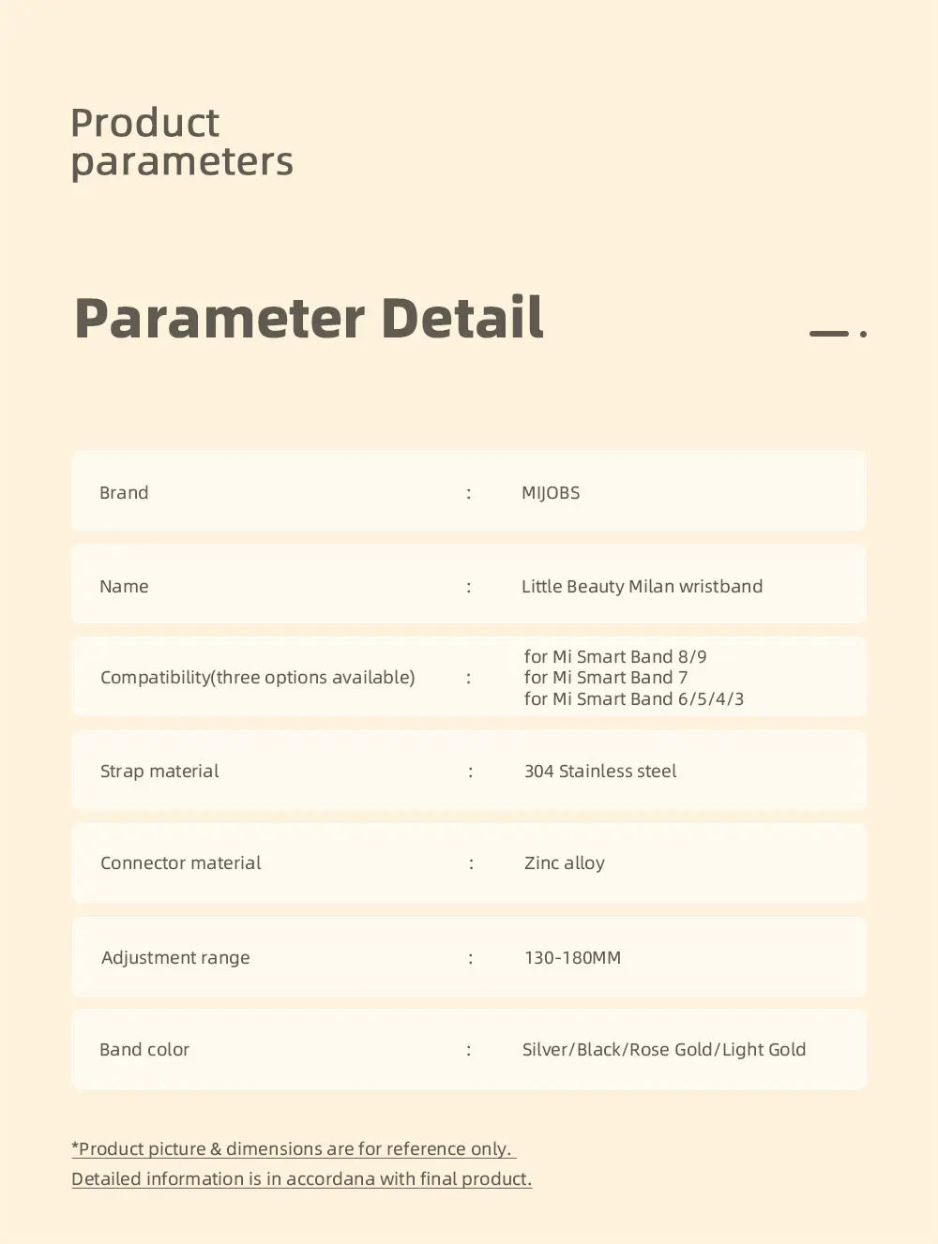Select the "304 Stainless steel" value
This screenshot has width=938, height=1244.
click(x=600, y=772)
